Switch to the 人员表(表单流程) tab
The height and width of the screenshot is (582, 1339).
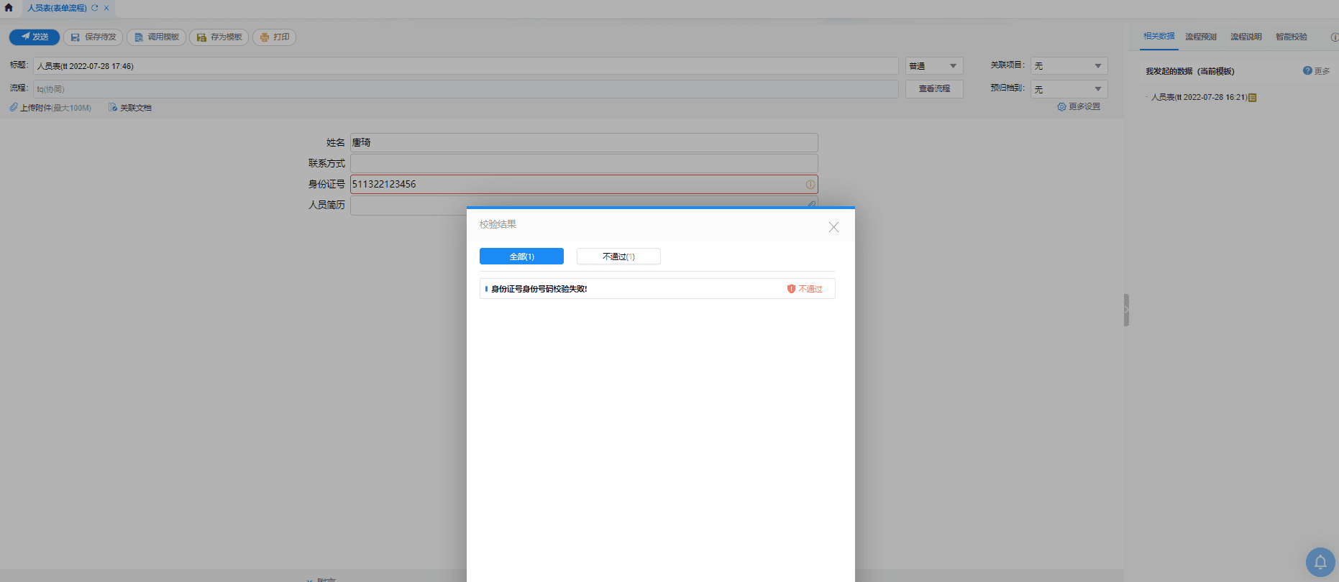[57, 8]
